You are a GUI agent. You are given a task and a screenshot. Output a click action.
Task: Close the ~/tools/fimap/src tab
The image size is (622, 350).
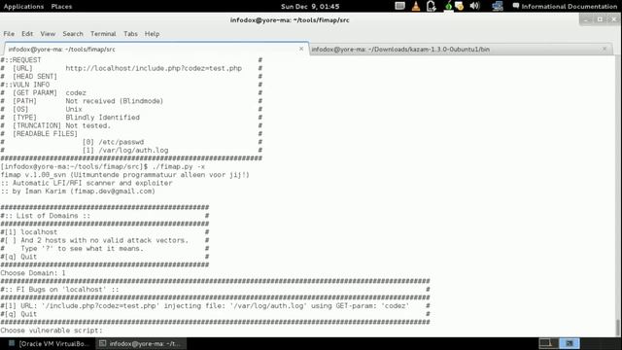pyautogui.click(x=301, y=49)
